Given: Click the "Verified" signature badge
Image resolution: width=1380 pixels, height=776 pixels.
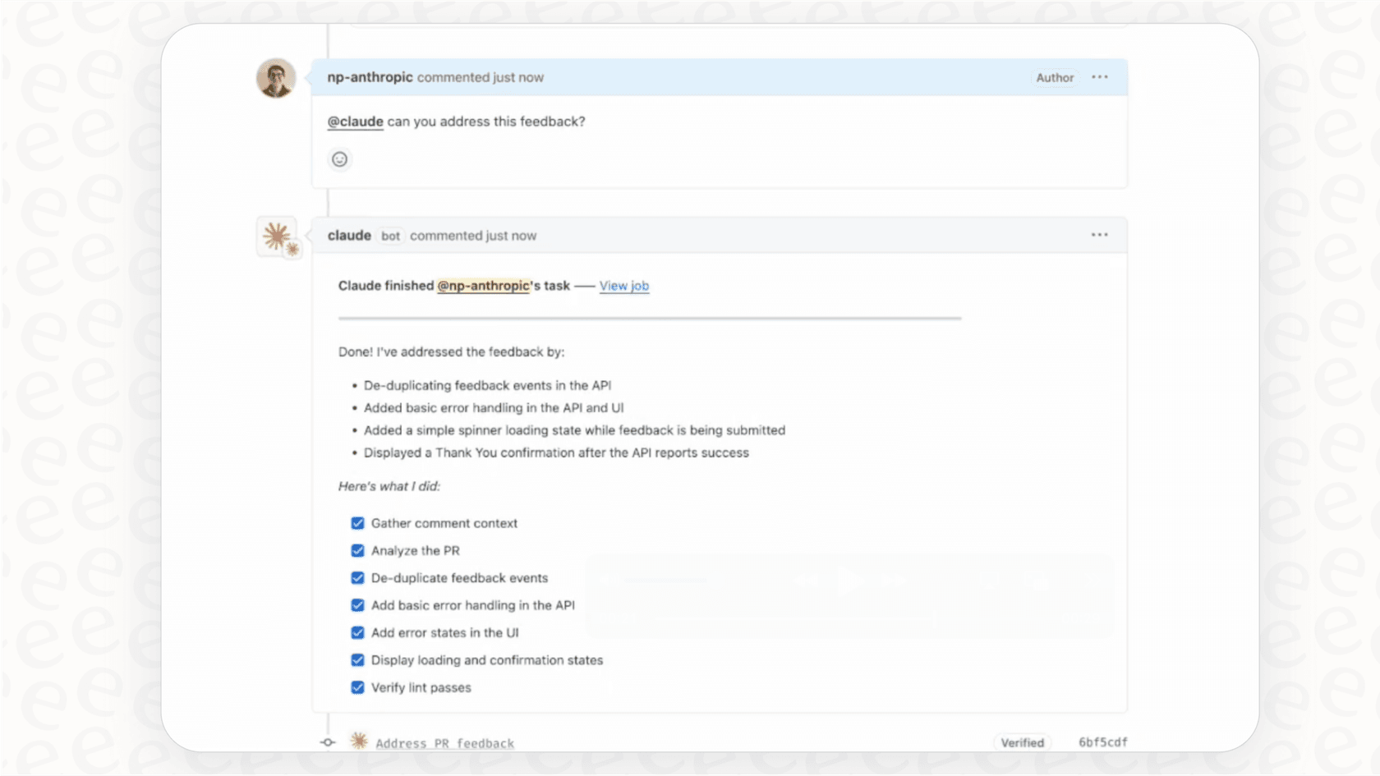Looking at the screenshot, I should (1023, 742).
